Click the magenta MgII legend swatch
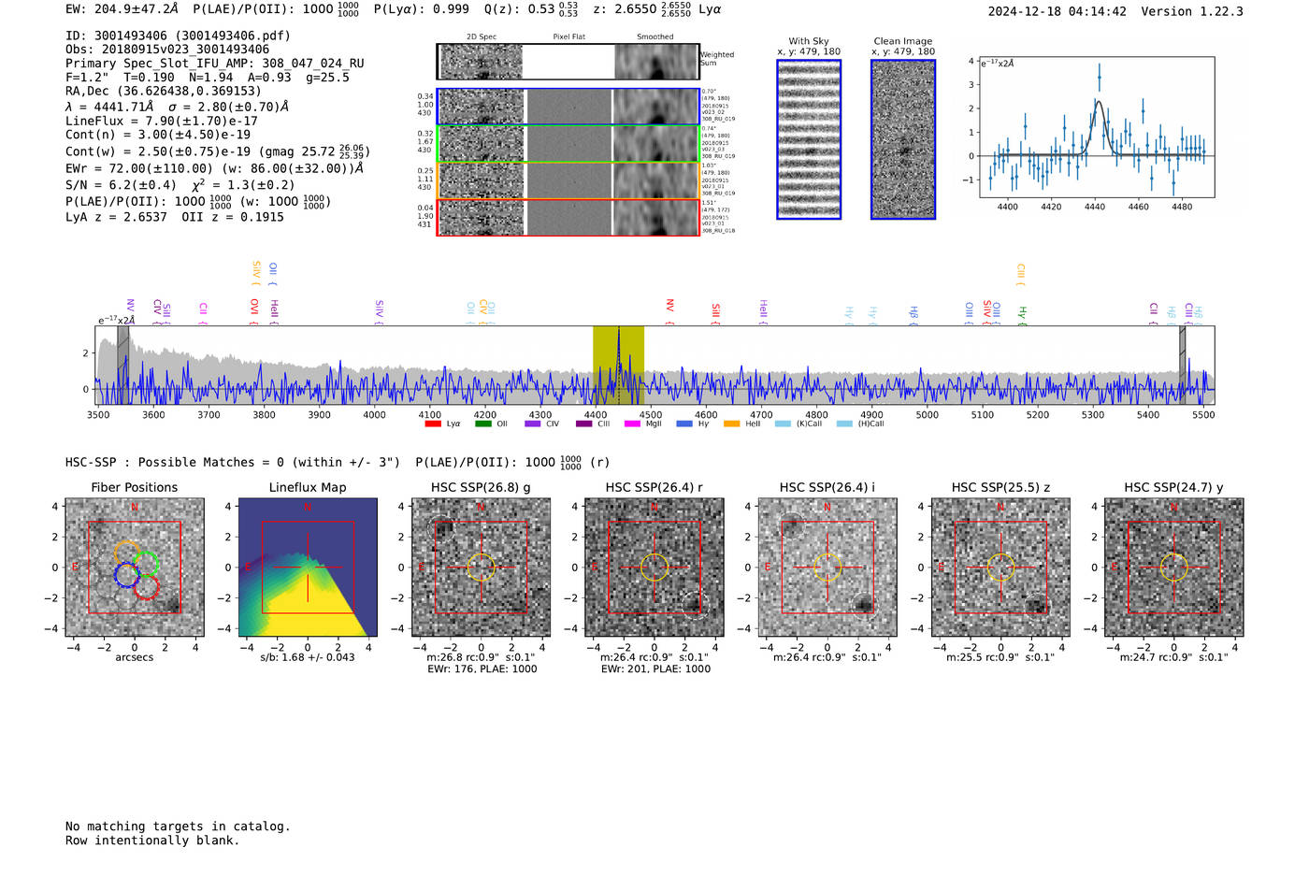Viewport: 1309px width, 891px height. (633, 424)
